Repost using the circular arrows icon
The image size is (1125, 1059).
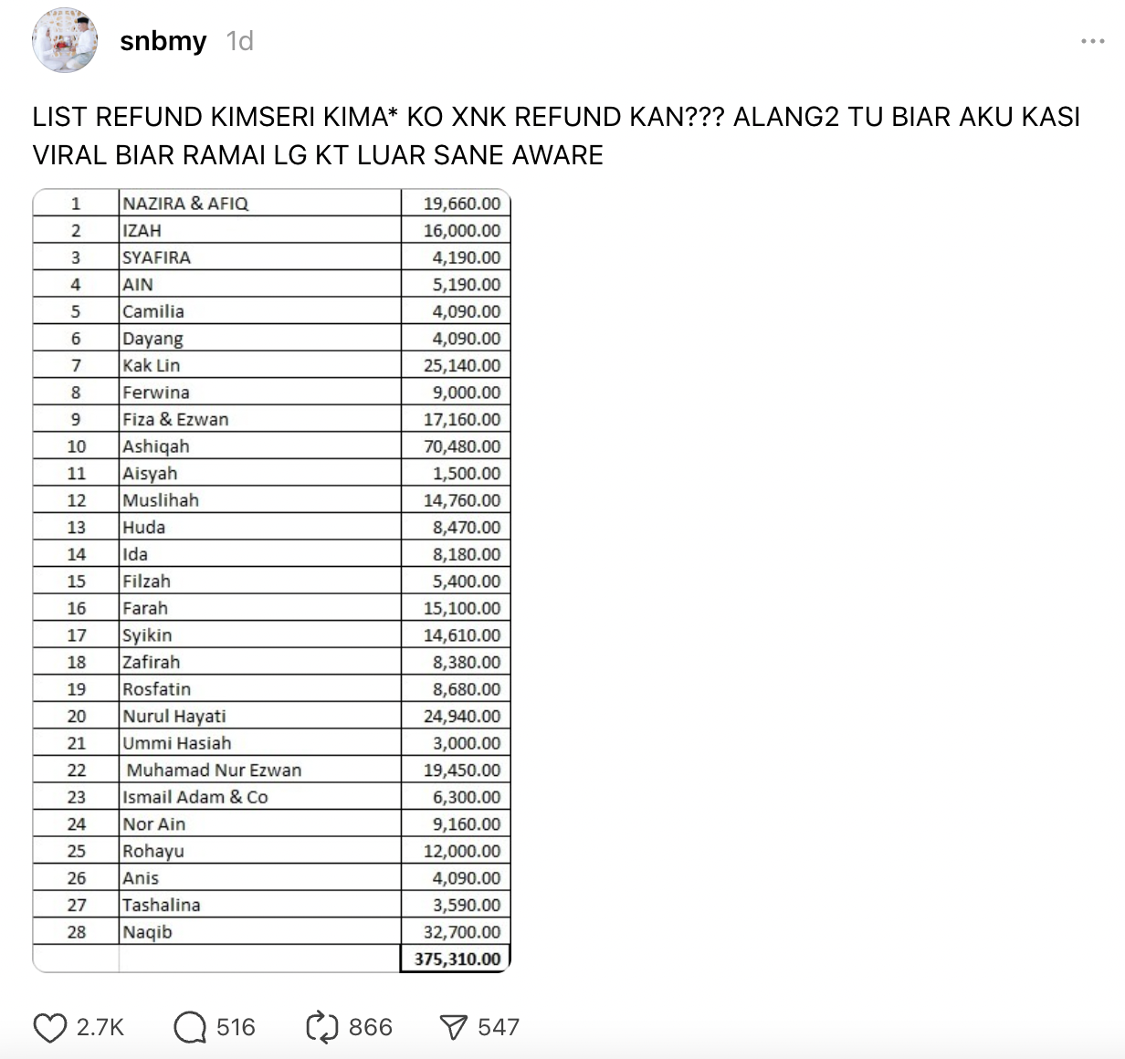[322, 1028]
